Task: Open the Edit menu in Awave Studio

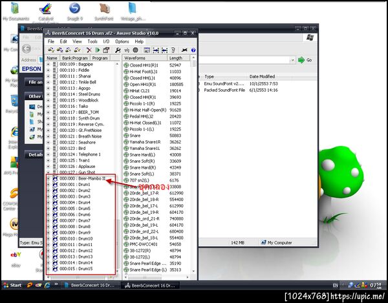Action: click(x=63, y=41)
